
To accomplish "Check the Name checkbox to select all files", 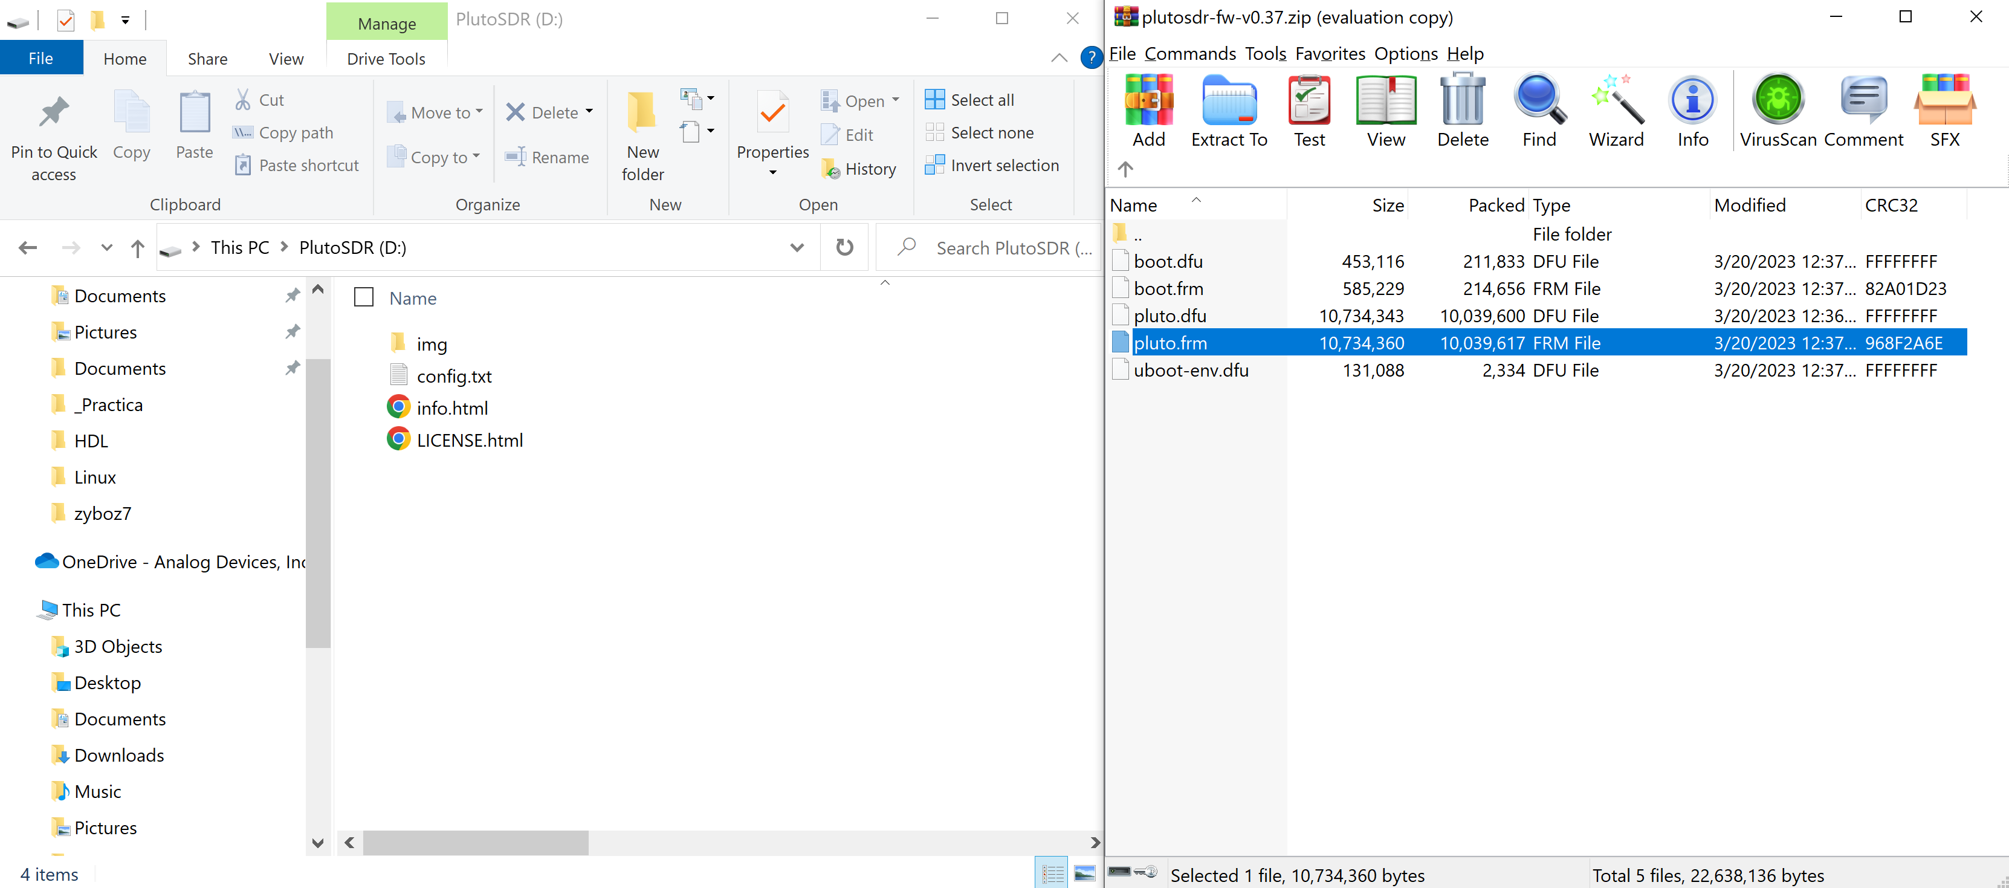I will coord(363,297).
